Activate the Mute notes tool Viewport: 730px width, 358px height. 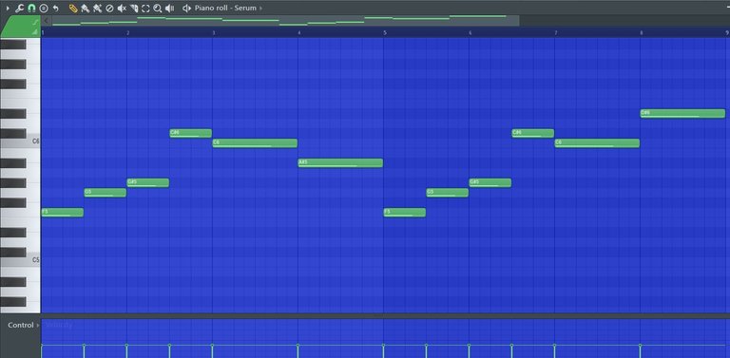tap(122, 8)
